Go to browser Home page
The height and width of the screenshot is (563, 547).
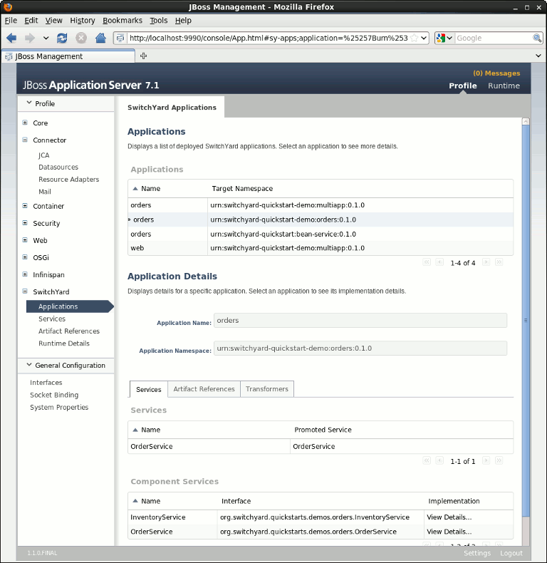click(100, 38)
